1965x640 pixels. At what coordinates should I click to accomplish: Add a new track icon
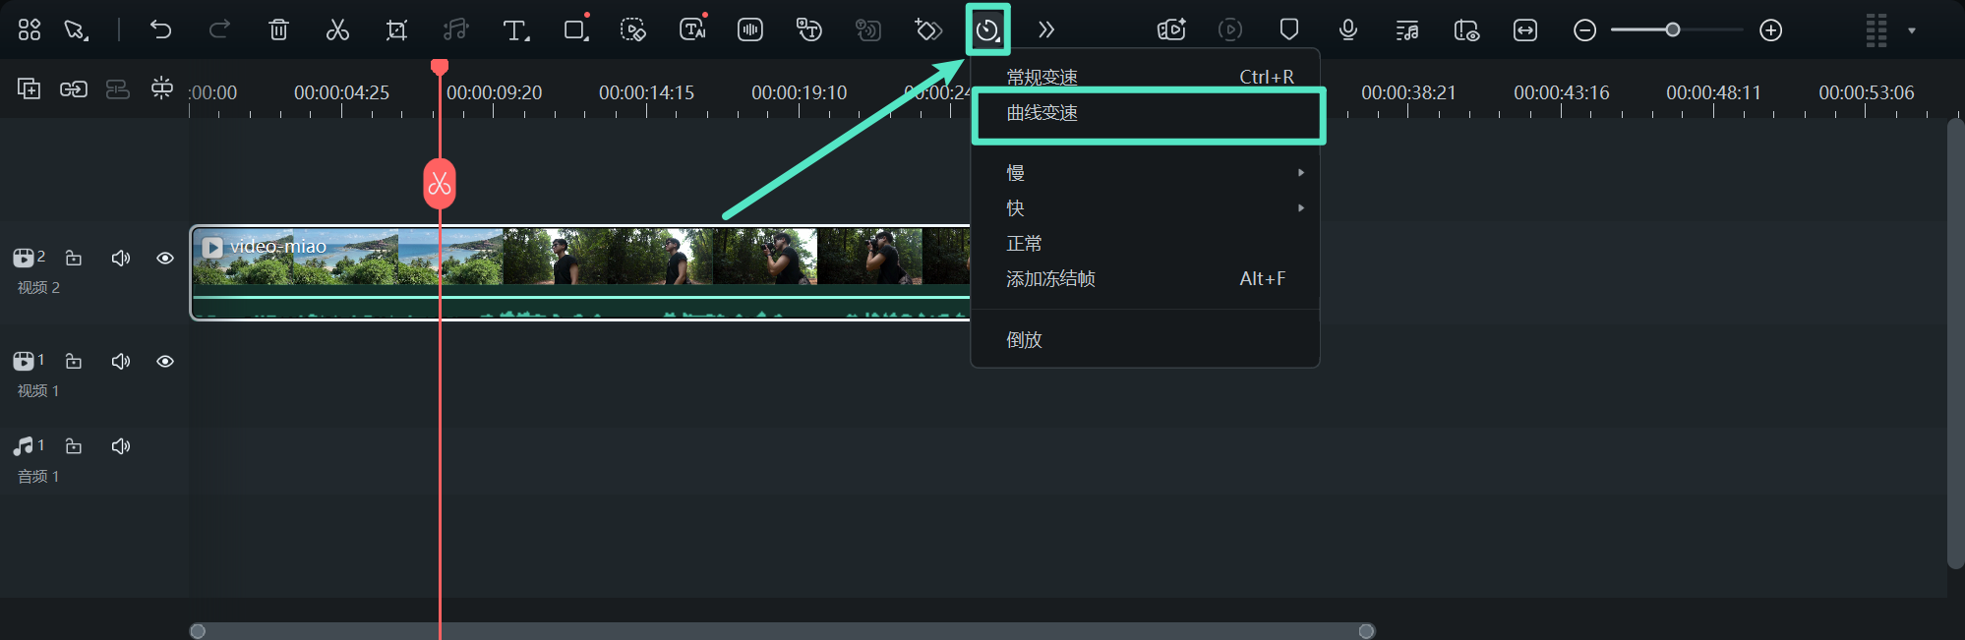[x=30, y=89]
